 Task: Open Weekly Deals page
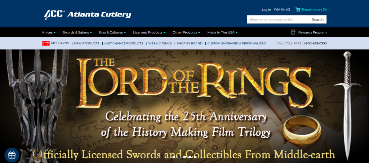point(160,43)
